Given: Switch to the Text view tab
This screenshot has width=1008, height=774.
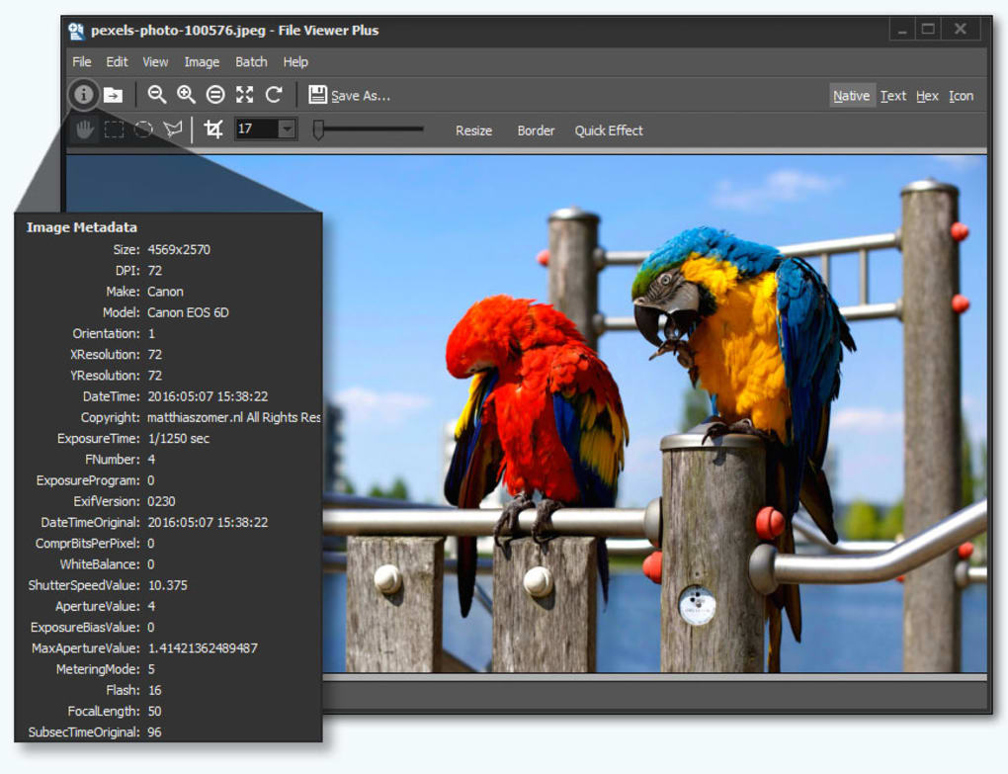Looking at the screenshot, I should pyautogui.click(x=893, y=96).
